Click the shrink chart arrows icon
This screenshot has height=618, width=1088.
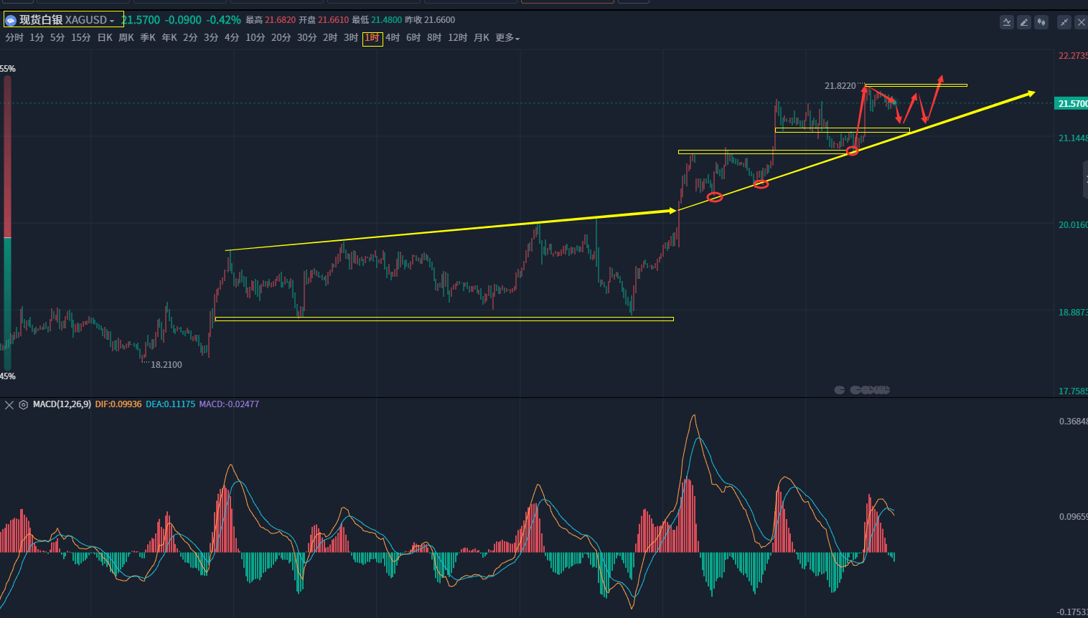[1064, 22]
